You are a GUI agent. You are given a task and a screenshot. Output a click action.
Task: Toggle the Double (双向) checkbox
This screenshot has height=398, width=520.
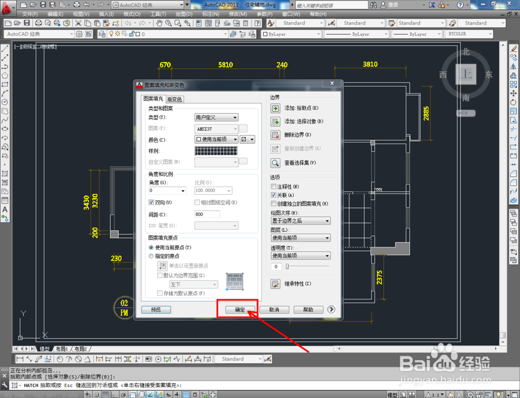[151, 203]
